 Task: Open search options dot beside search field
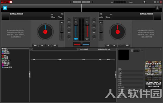click(79, 49)
